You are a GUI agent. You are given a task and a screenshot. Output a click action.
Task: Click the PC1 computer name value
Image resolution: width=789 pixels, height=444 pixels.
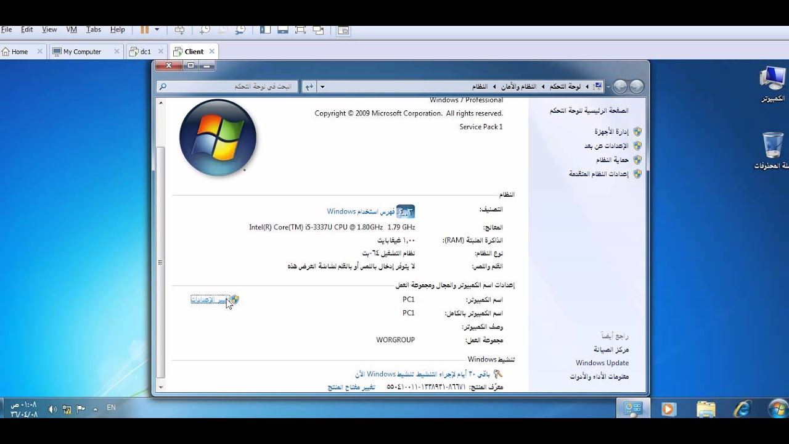pos(409,300)
